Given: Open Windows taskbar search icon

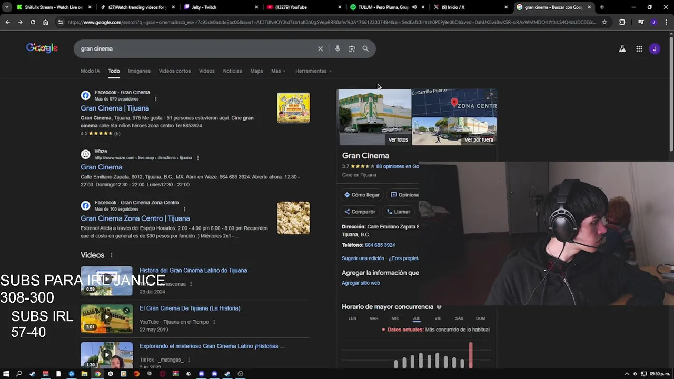Looking at the screenshot, I should 19,374.
